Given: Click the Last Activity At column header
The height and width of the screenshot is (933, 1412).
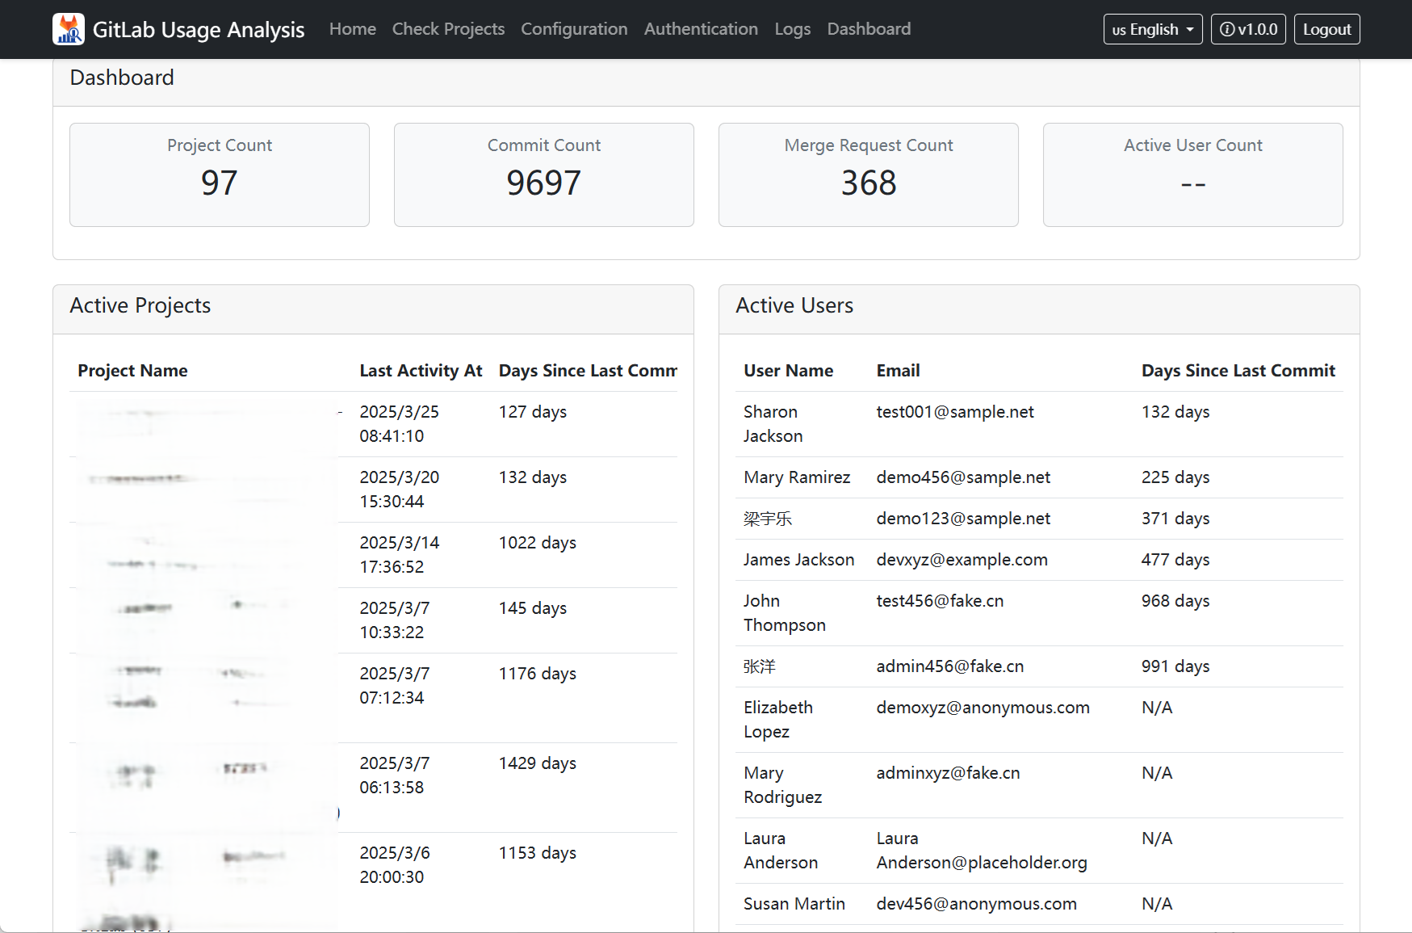Looking at the screenshot, I should (x=421, y=371).
